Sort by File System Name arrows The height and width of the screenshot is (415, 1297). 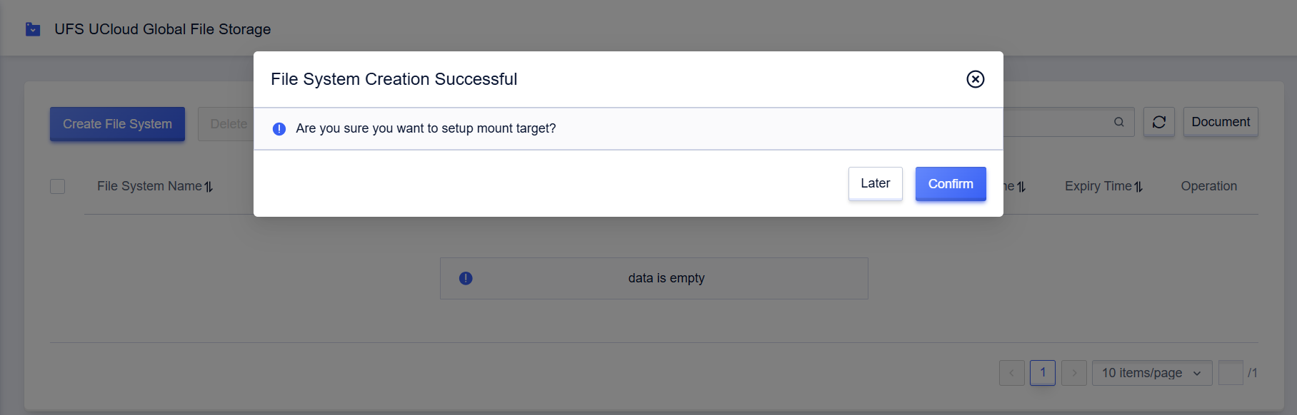click(x=209, y=187)
